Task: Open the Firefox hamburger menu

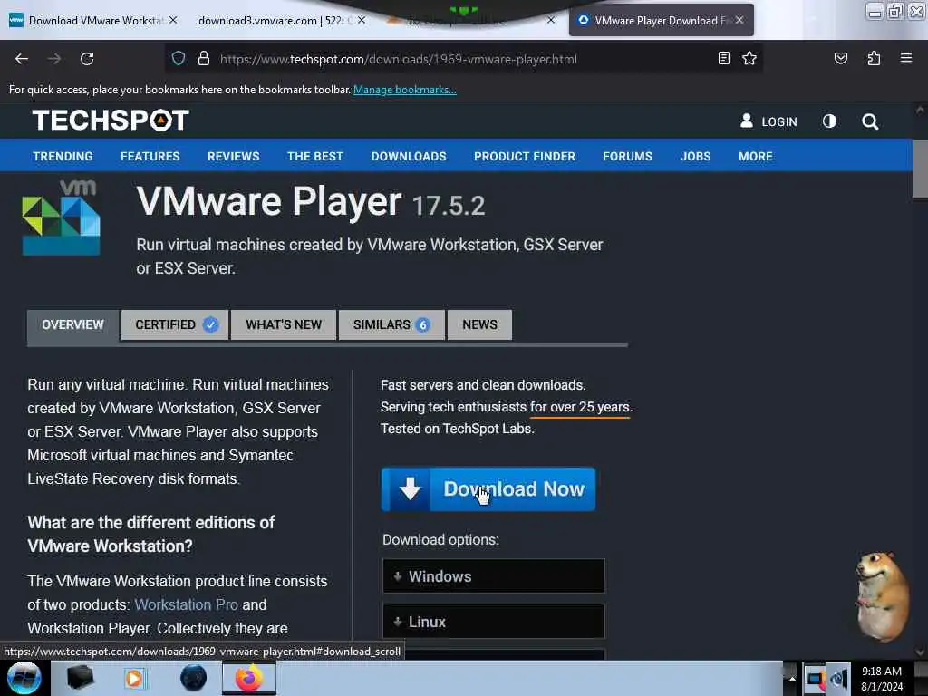Action: click(x=905, y=58)
